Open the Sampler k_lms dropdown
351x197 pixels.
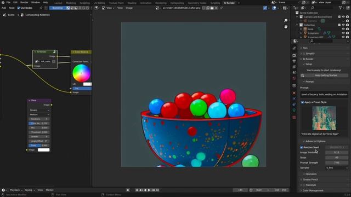(x=337, y=168)
